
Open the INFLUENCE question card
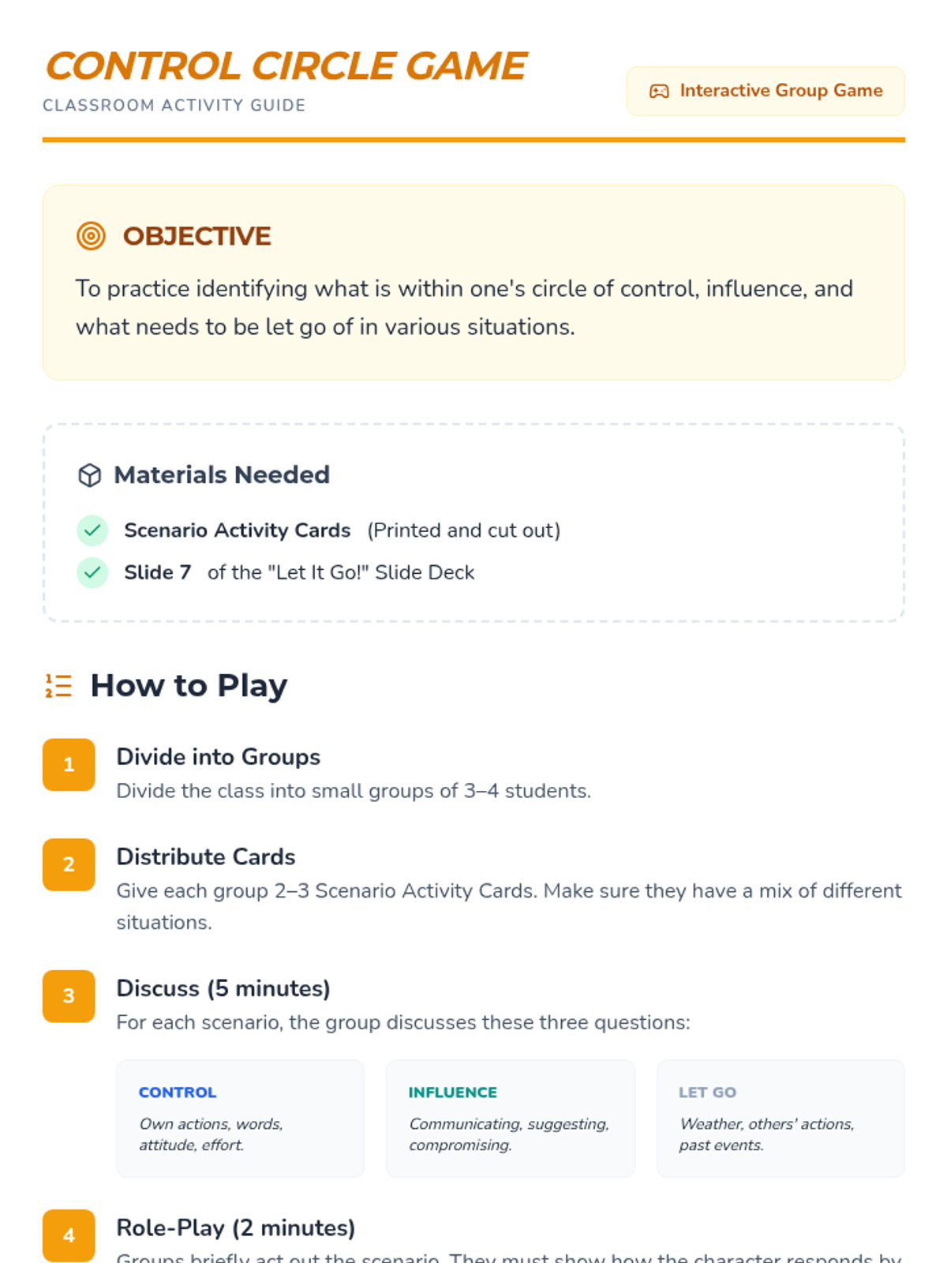coord(511,1119)
